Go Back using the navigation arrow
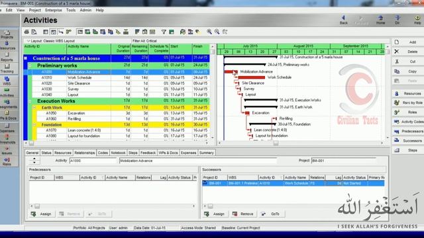This screenshot has width=424, height=238. click(x=343, y=20)
